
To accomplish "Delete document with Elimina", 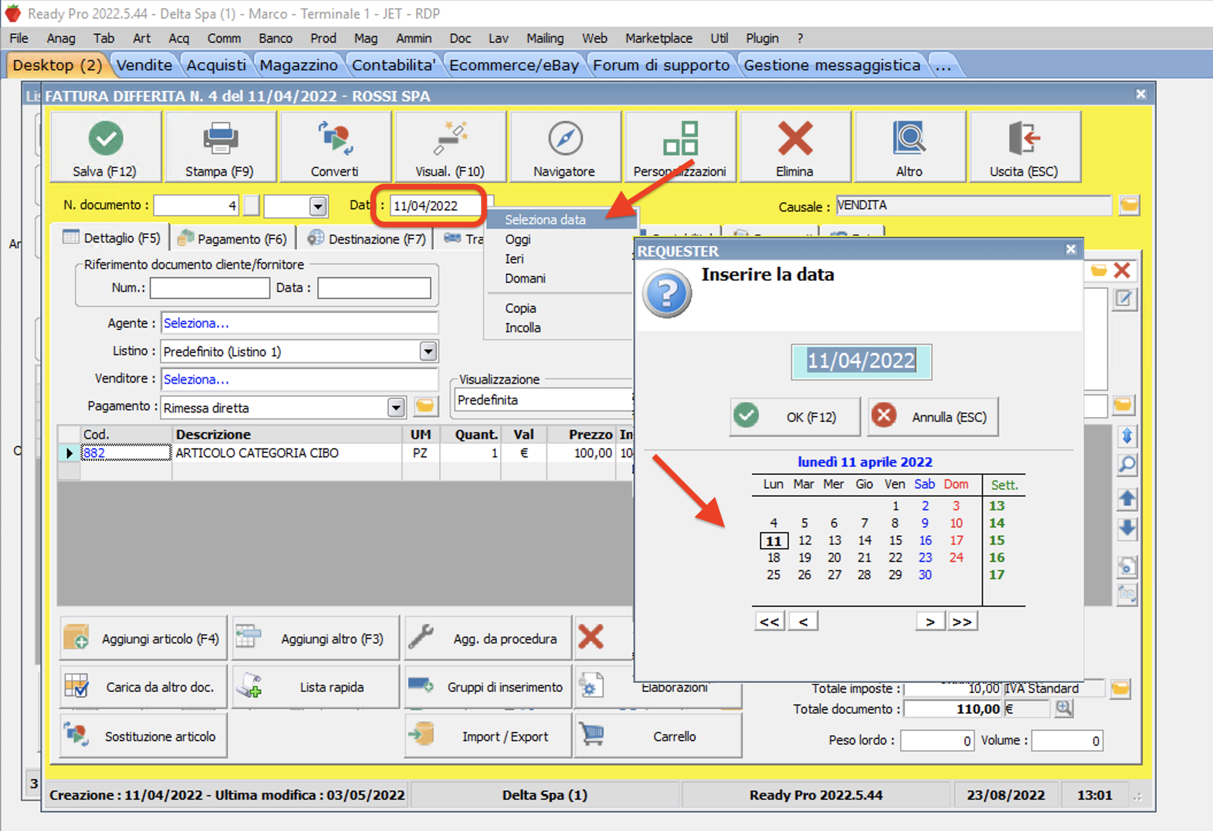I will (x=794, y=148).
